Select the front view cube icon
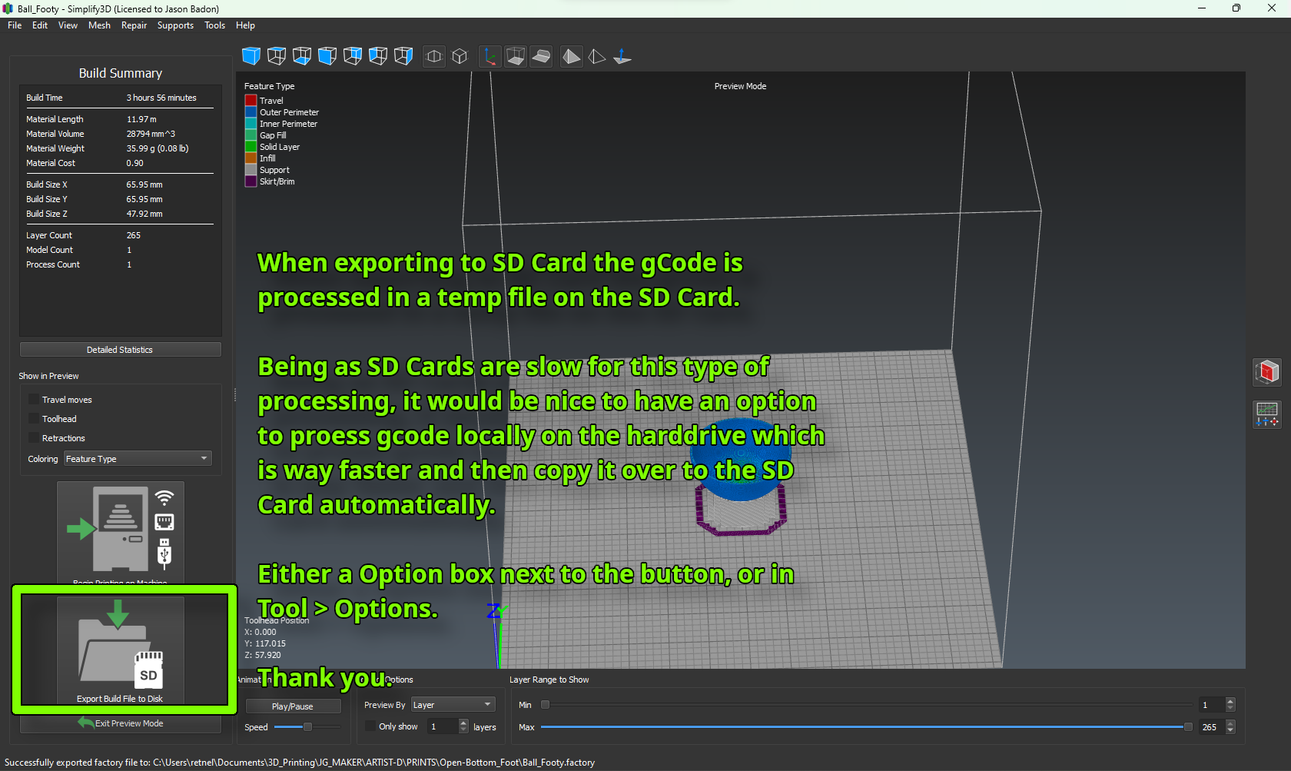The height and width of the screenshot is (771, 1291). (327, 56)
